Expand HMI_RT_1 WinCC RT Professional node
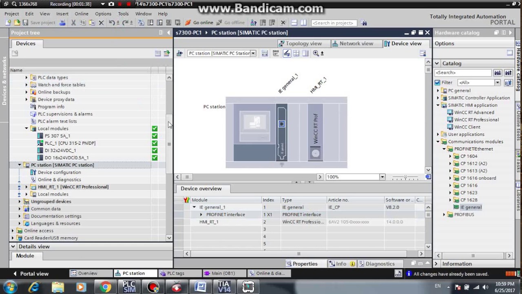Viewport: 522px width, 294px height. click(x=27, y=187)
